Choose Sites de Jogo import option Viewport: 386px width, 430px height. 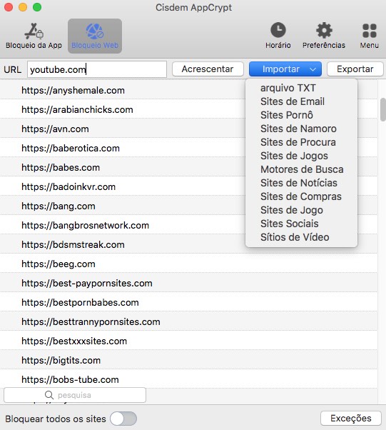pos(292,210)
